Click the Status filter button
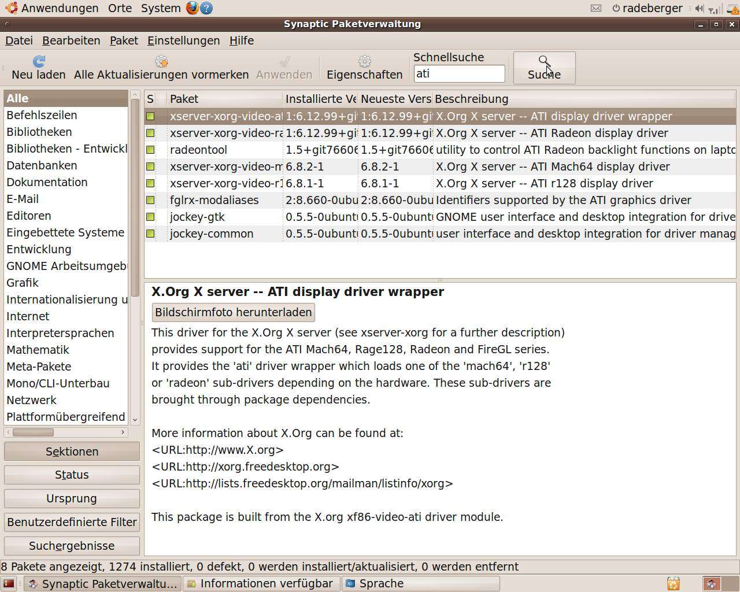Viewport: 740px width, 592px height. [x=72, y=475]
